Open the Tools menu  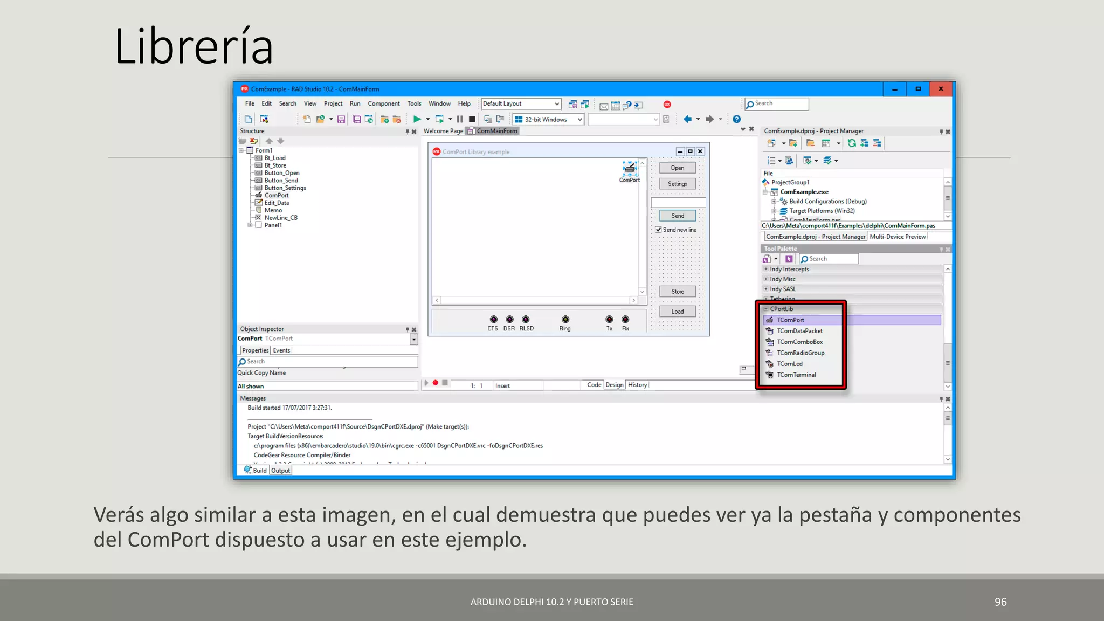pos(414,103)
